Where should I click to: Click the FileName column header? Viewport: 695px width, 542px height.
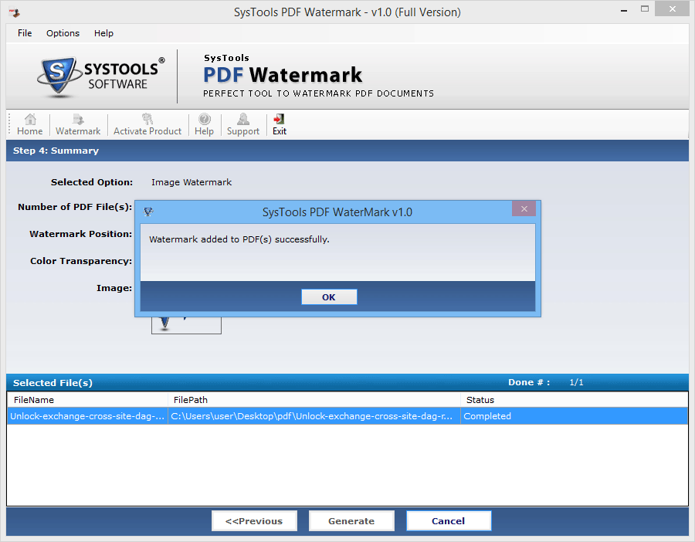[88, 400]
